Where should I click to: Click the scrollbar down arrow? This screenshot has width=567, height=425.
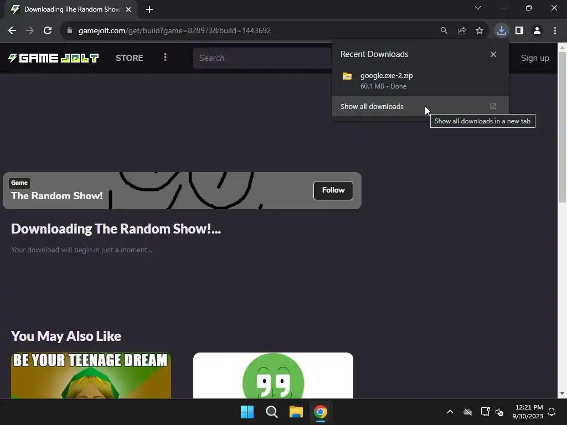point(562,393)
